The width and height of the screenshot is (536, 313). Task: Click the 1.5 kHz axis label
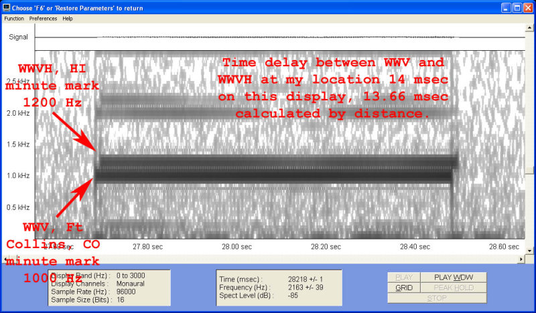tap(18, 144)
